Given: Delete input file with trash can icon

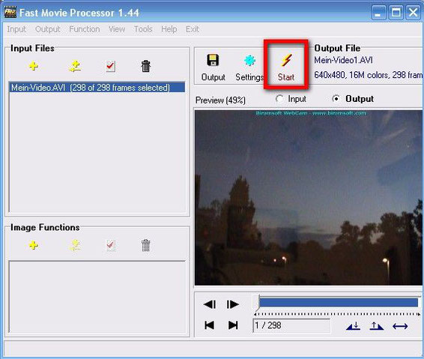Looking at the screenshot, I should click(146, 66).
